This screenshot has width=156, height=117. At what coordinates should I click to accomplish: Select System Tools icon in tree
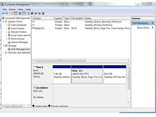point(6,22)
